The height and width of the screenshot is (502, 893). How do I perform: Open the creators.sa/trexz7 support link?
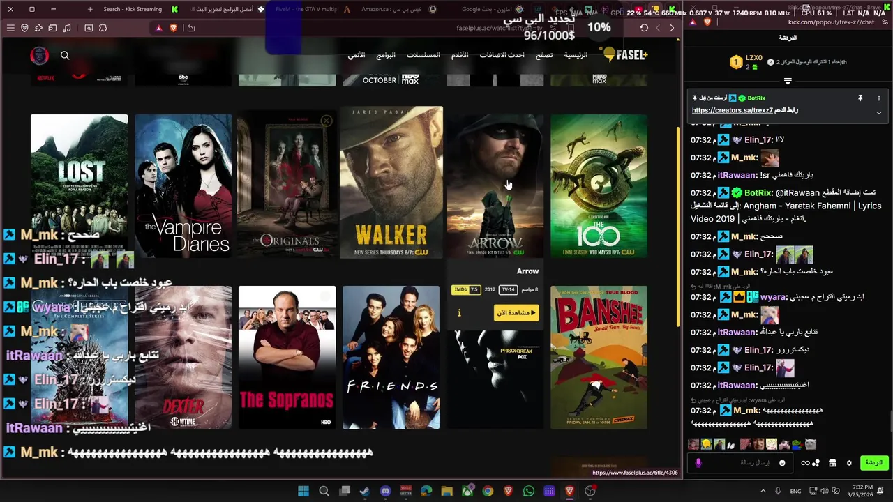[733, 110]
